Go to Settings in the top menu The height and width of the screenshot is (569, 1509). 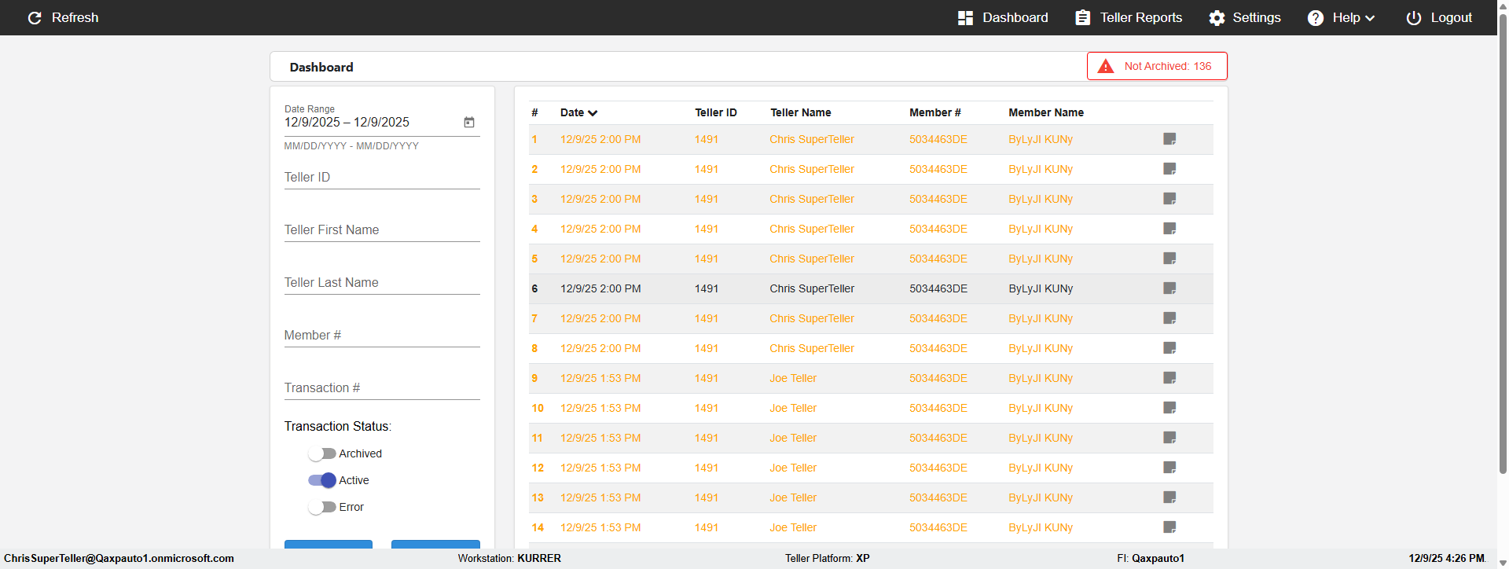[1245, 17]
